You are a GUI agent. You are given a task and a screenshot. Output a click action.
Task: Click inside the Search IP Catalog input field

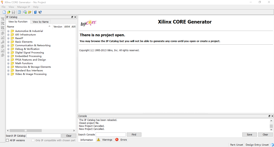pyautogui.click(x=44, y=136)
